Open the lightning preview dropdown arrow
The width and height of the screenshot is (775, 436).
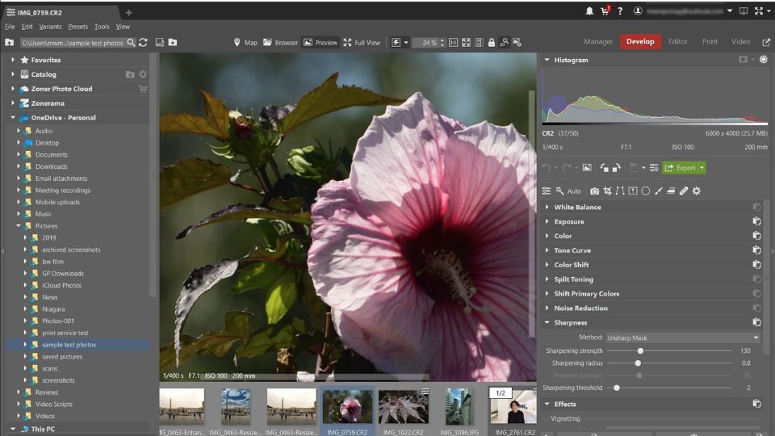(x=406, y=43)
